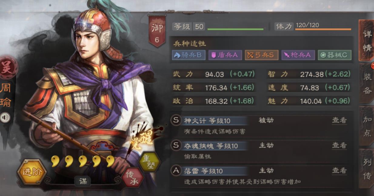Image resolution: width=374 pixels, height=196 pixels.
Task: Select the 器械C troop aptitude tag
Action: click(x=335, y=55)
